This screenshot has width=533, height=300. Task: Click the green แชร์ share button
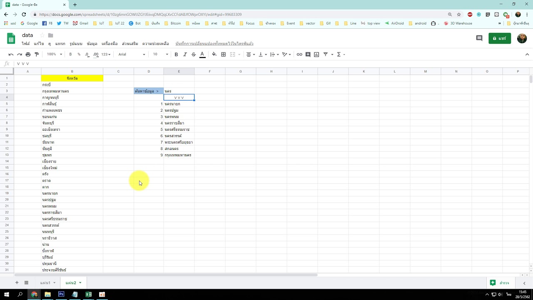500,38
